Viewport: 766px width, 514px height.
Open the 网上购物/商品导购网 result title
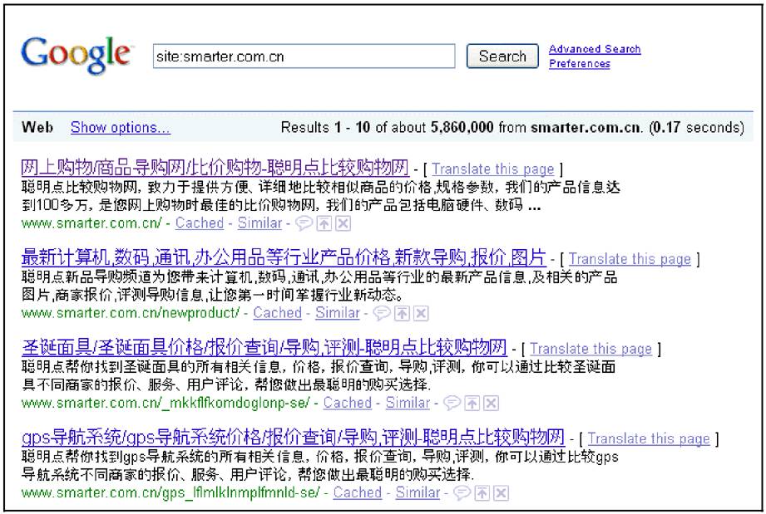(x=215, y=168)
